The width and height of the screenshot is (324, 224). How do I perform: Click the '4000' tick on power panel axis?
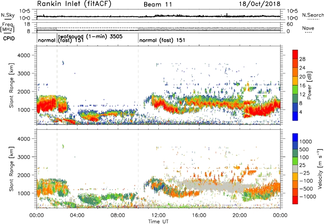tap(24, 55)
